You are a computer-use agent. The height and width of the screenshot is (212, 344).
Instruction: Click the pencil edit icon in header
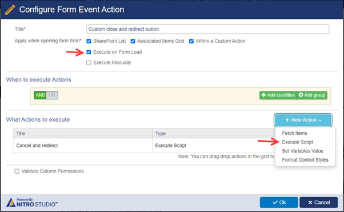(x=10, y=10)
